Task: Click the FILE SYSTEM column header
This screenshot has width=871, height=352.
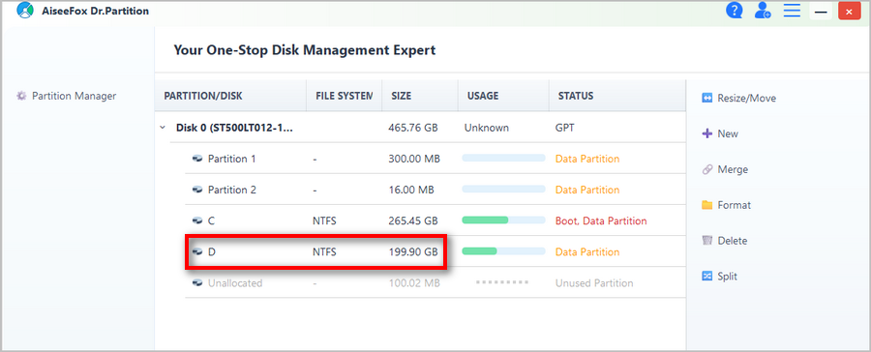Action: point(344,96)
